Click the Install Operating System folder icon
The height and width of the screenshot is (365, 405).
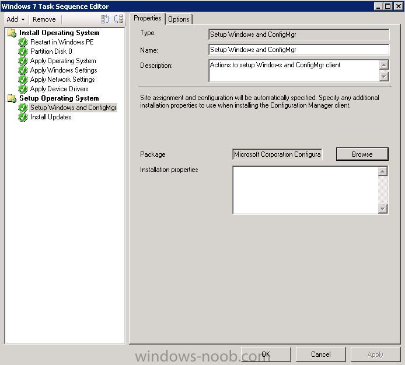tap(12, 33)
